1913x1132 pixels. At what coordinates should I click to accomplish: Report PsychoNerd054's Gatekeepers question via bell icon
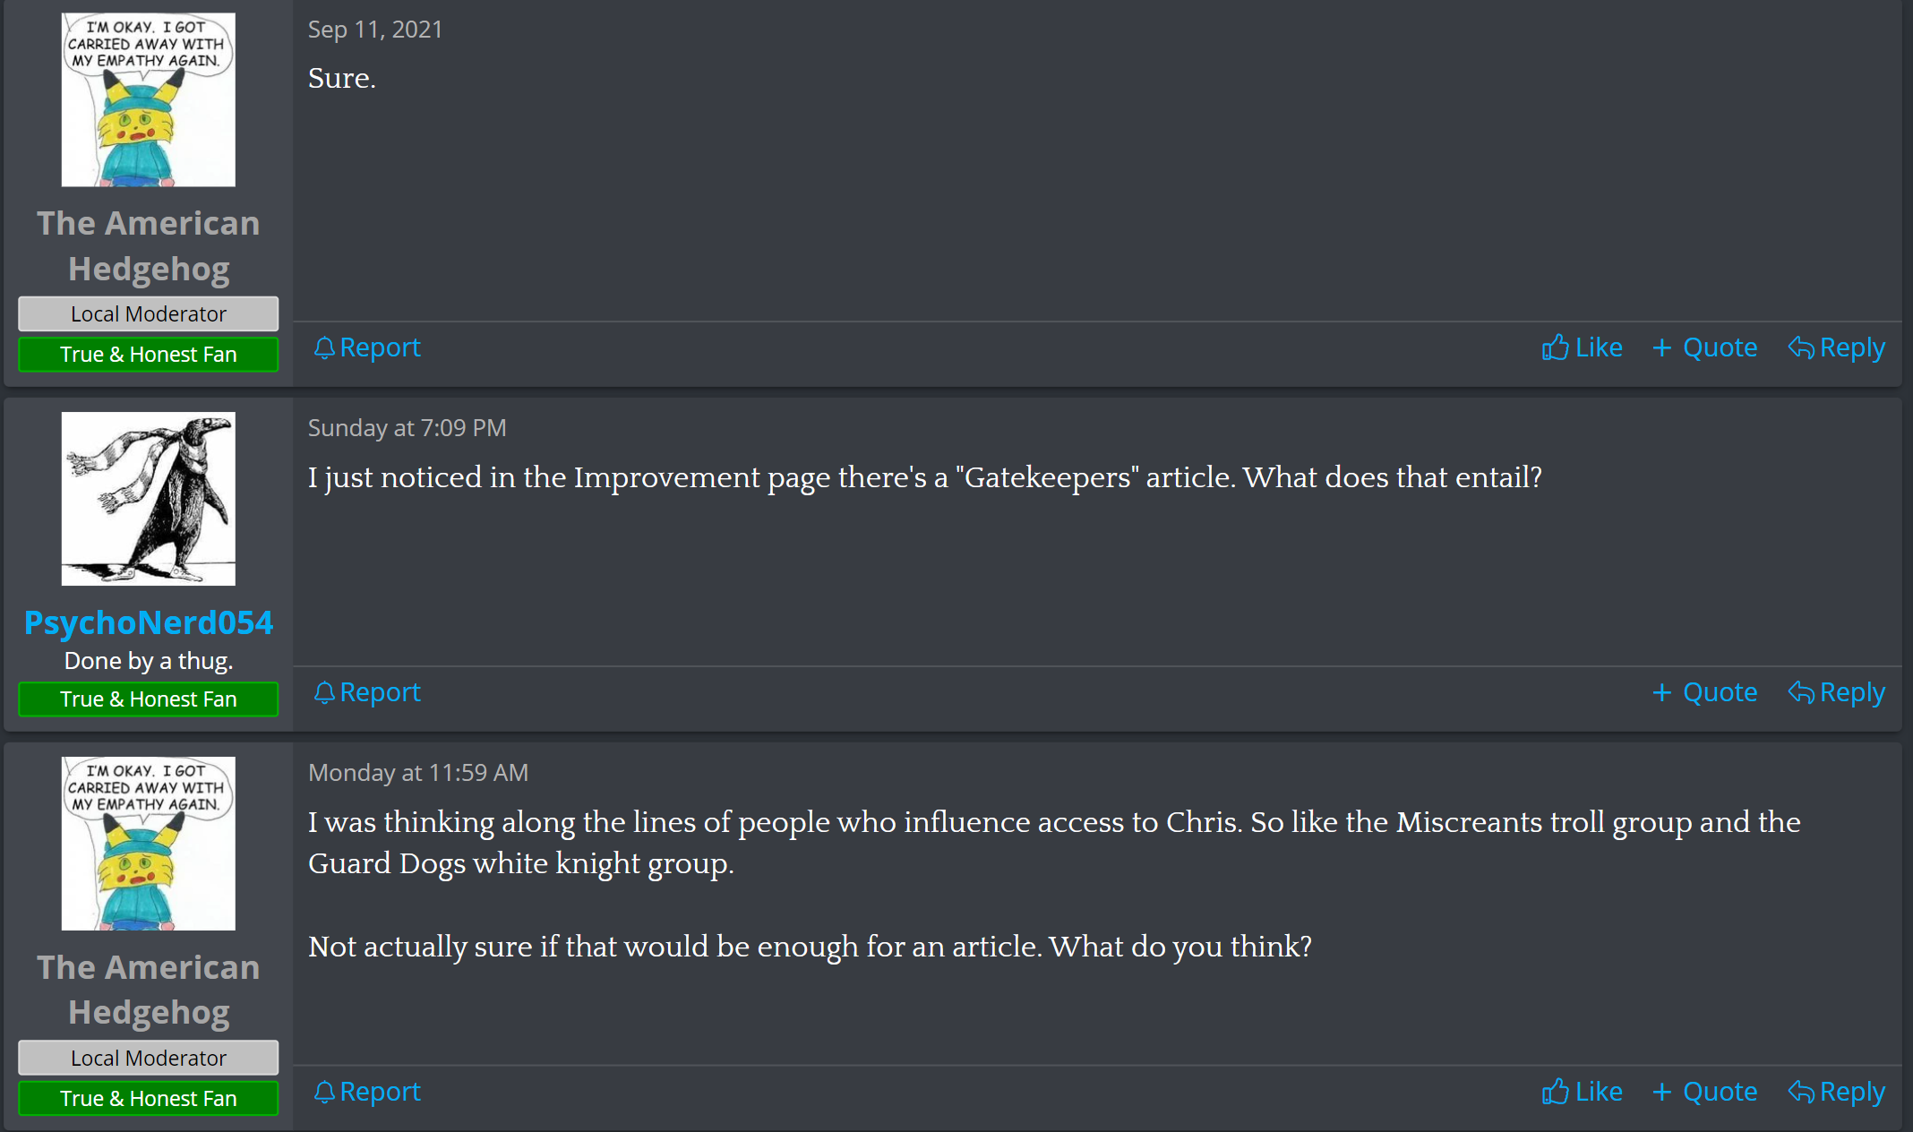[x=324, y=692]
